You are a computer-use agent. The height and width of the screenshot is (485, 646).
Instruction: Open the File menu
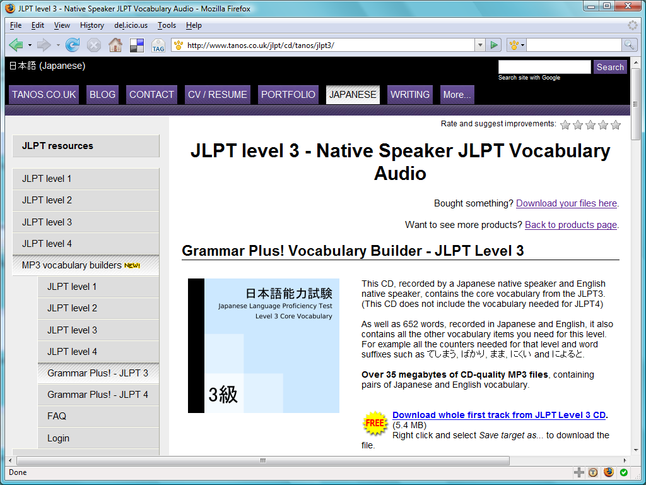click(16, 25)
